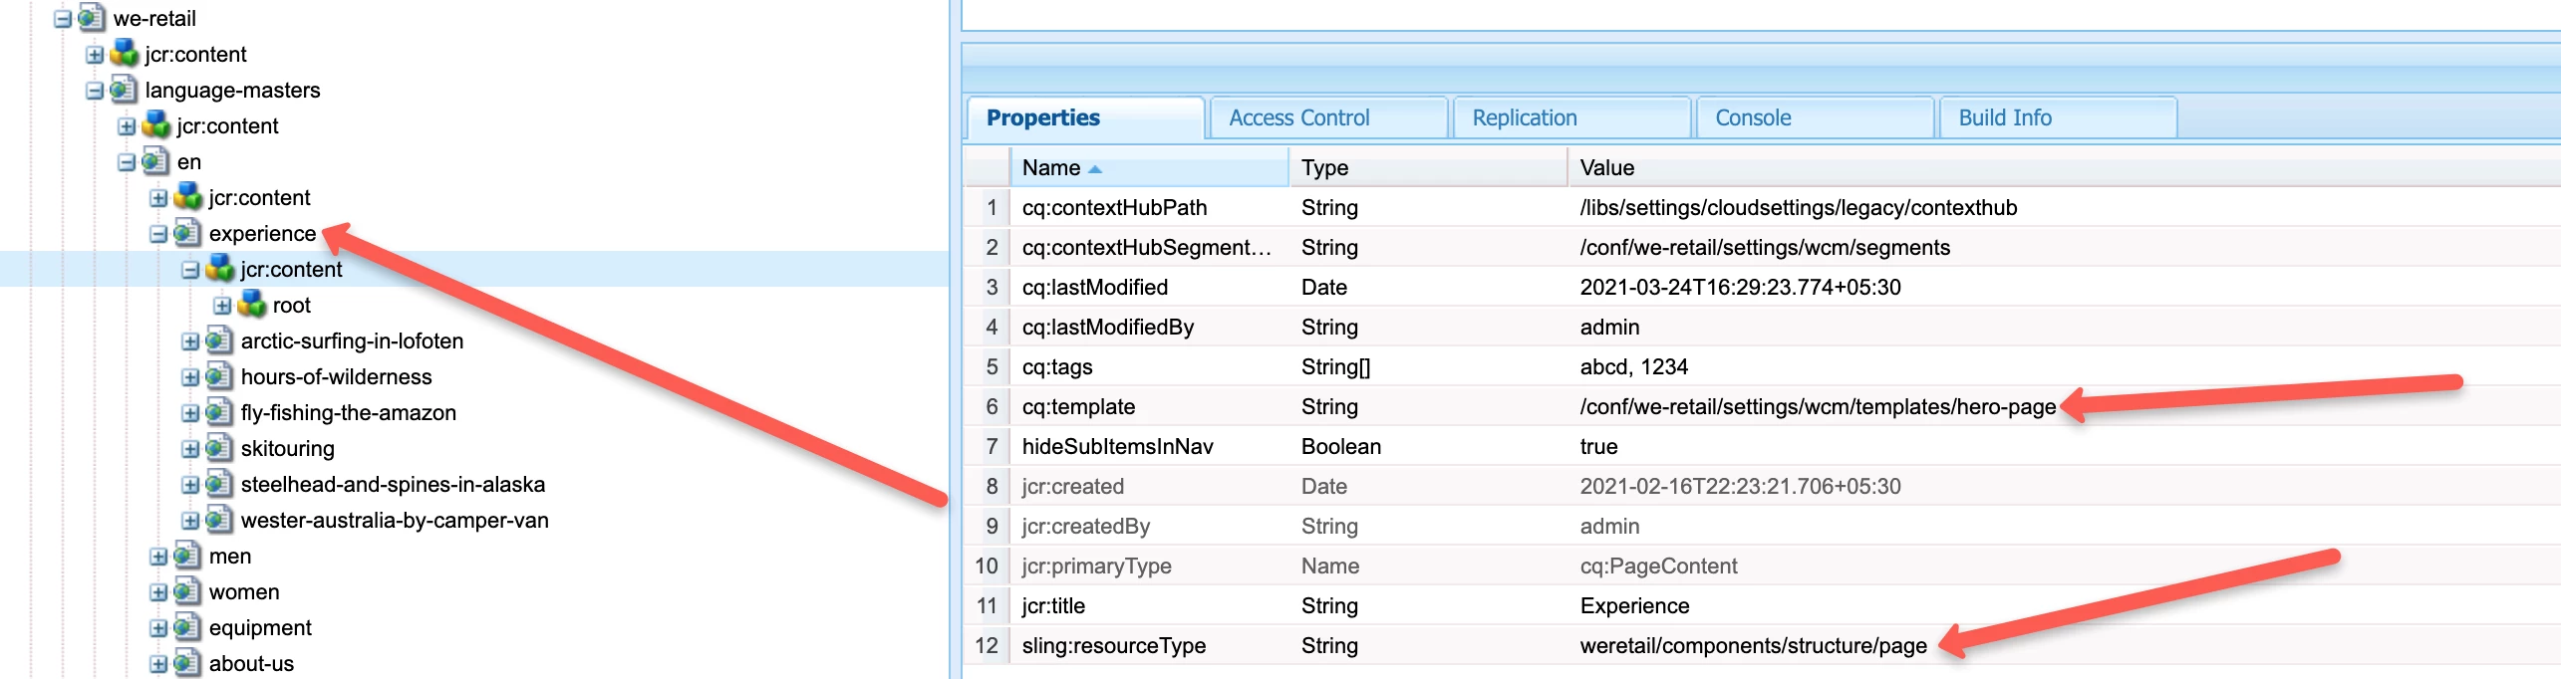Viewport: 2561px width, 679px height.
Task: Click jcr:content icon under language-masters
Action: (155, 125)
